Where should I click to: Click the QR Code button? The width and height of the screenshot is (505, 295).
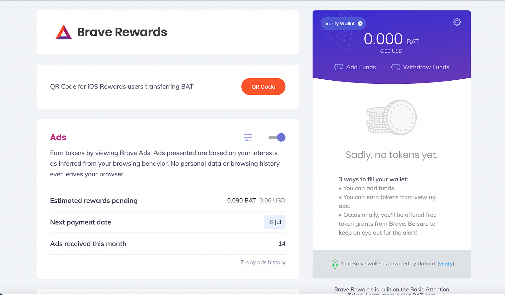pyautogui.click(x=263, y=87)
